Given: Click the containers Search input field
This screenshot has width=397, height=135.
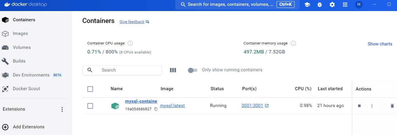Looking at the screenshot, I should [x=122, y=70].
